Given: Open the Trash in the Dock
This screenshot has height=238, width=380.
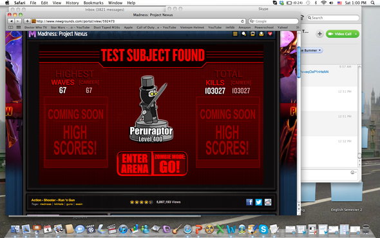Looking at the screenshot, I should tap(366, 229).
